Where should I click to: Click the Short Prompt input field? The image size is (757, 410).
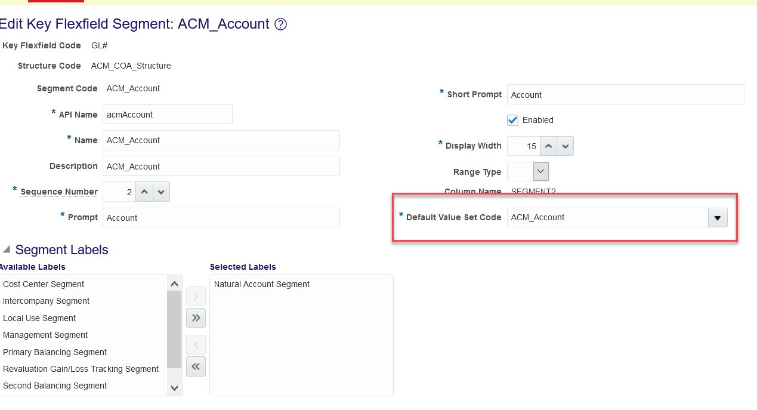click(626, 94)
